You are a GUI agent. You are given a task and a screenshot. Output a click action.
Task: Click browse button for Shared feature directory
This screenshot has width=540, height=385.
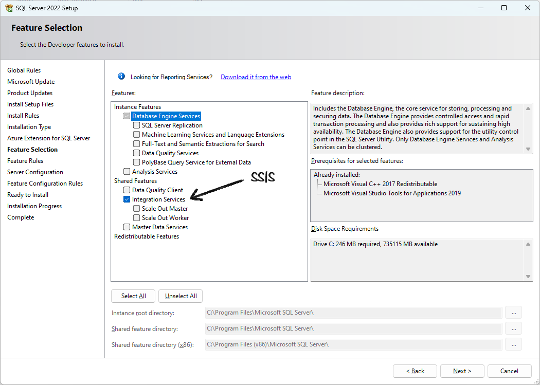513,328
